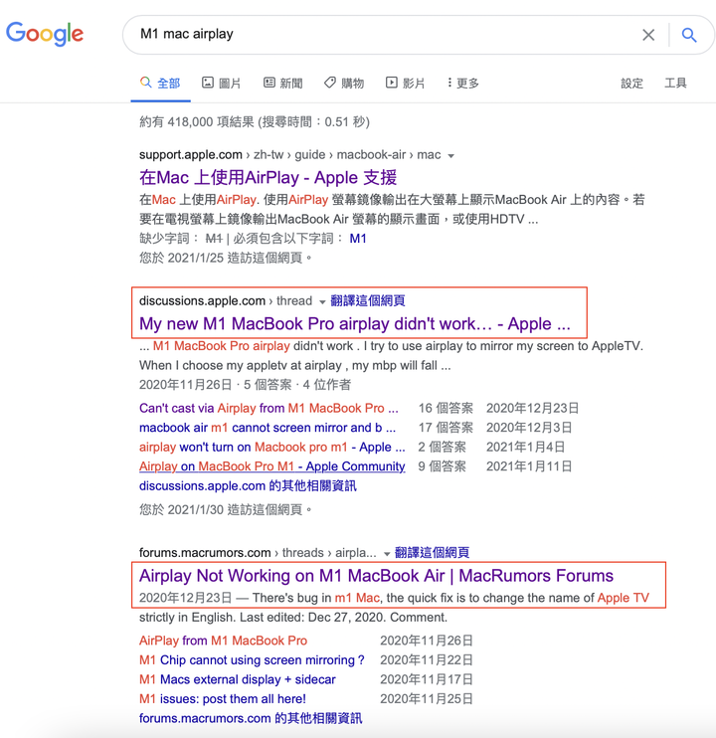
Task: Click the 約有 418,000 項結果 stats text
Action: point(255,122)
